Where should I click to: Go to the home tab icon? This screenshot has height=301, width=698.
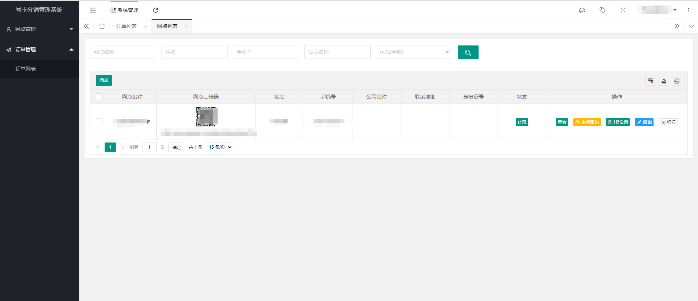tap(102, 26)
